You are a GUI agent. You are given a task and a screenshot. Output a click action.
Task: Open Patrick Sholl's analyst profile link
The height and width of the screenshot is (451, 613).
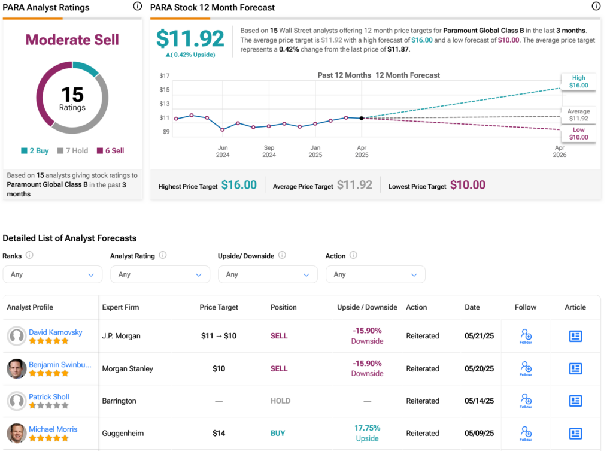tap(49, 397)
